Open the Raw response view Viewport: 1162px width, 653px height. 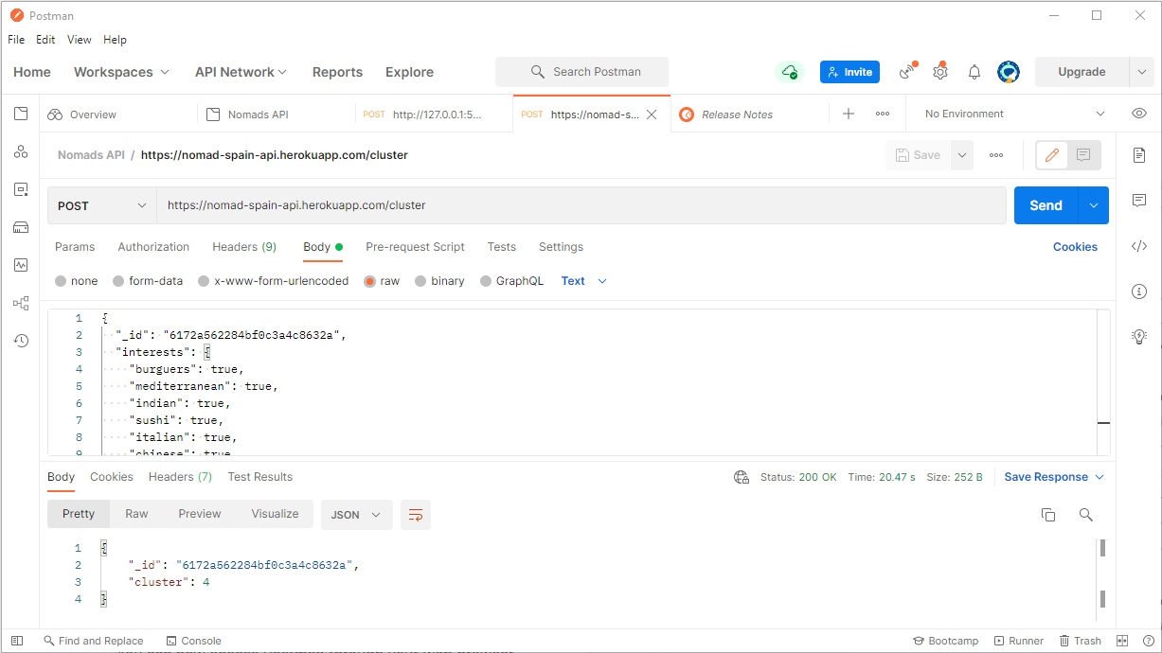tap(136, 514)
